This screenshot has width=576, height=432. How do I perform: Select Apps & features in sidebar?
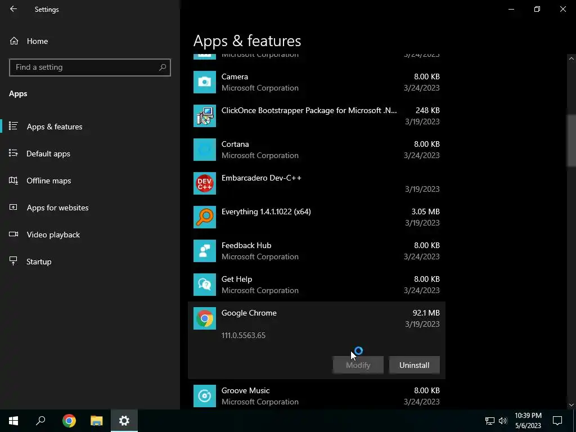point(55,127)
